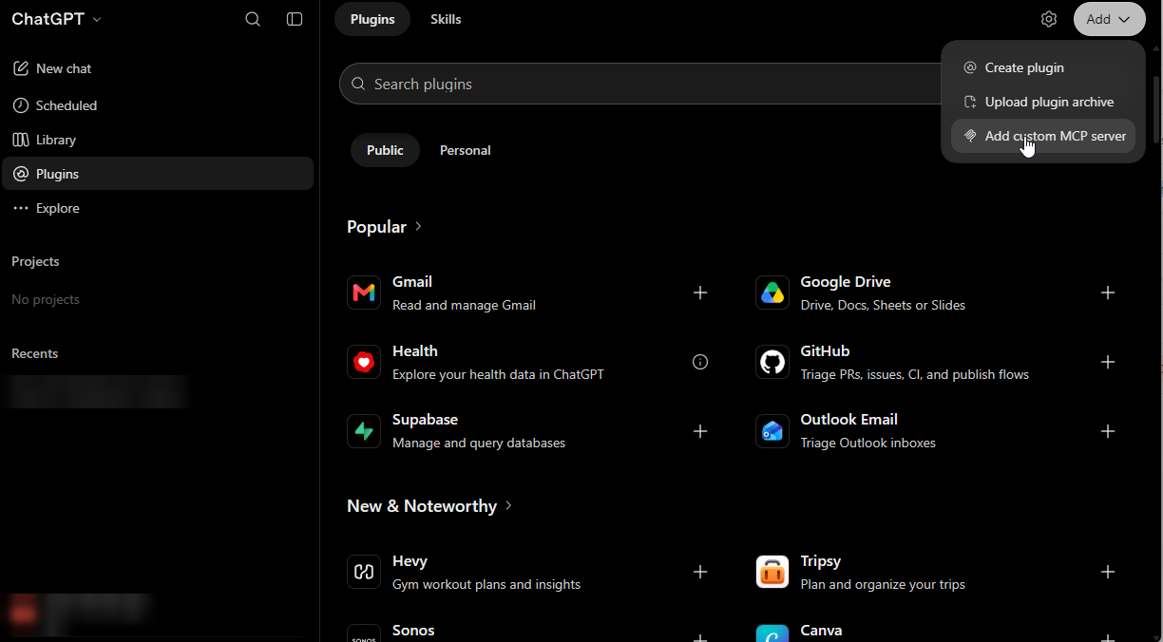Viewport: 1163px width, 642px height.
Task: Open Scheduled in the sidebar
Action: pyautogui.click(x=158, y=105)
